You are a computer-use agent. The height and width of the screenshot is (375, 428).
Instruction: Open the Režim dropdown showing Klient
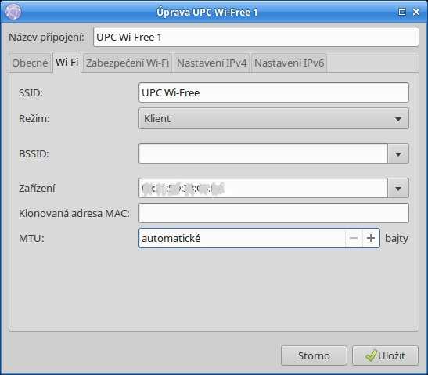[274, 118]
